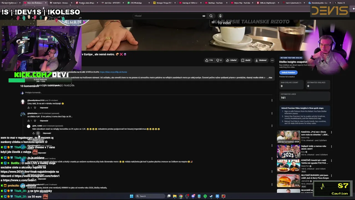Click Unlock Premium in dislike insights panel
The width and height of the screenshot is (355, 200).
coord(288,72)
